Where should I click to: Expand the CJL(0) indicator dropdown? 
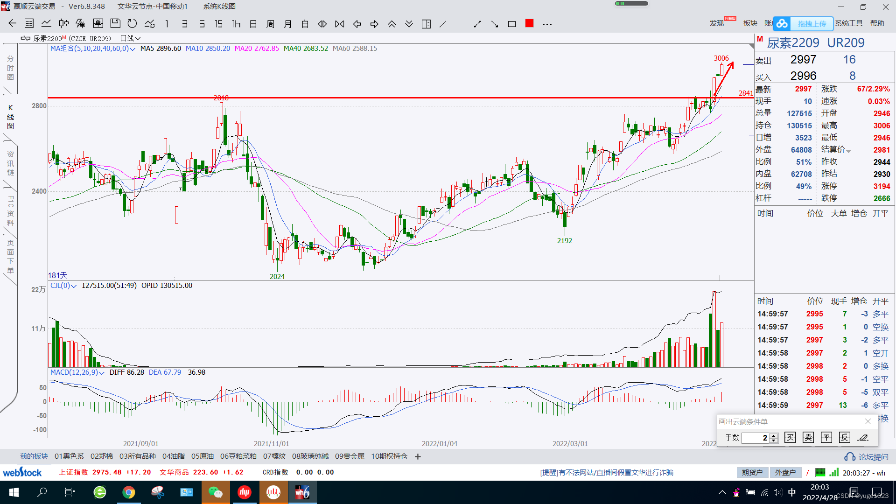[x=74, y=286]
